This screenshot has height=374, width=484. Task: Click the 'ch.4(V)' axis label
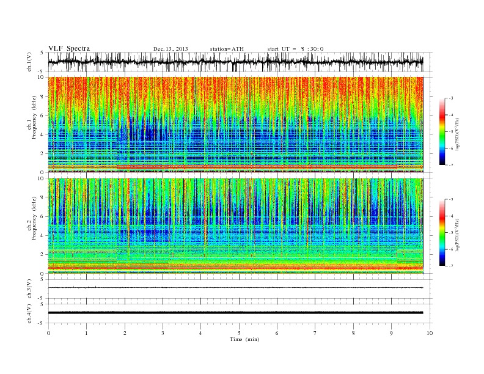(29, 313)
